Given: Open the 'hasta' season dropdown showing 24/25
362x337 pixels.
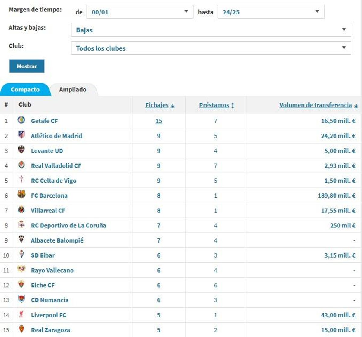Looking at the screenshot, I should click(271, 12).
